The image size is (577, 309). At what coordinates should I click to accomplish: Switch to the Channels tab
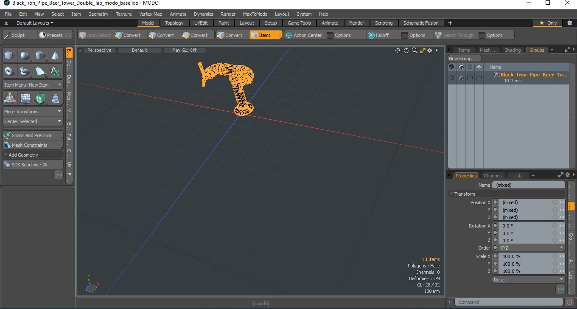tap(493, 176)
